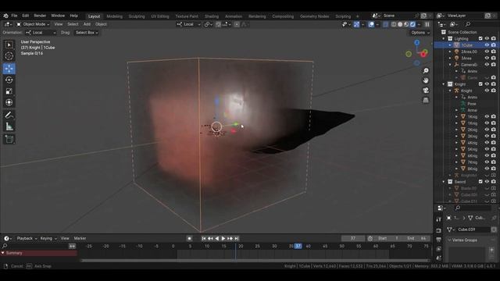Open the Keying dropdown in timeline
The image size is (500, 281).
[x=48, y=238]
